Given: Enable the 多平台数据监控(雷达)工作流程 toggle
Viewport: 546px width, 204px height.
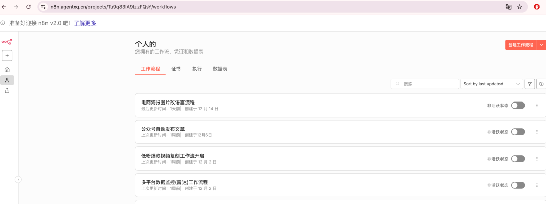Looking at the screenshot, I should pos(518,185).
